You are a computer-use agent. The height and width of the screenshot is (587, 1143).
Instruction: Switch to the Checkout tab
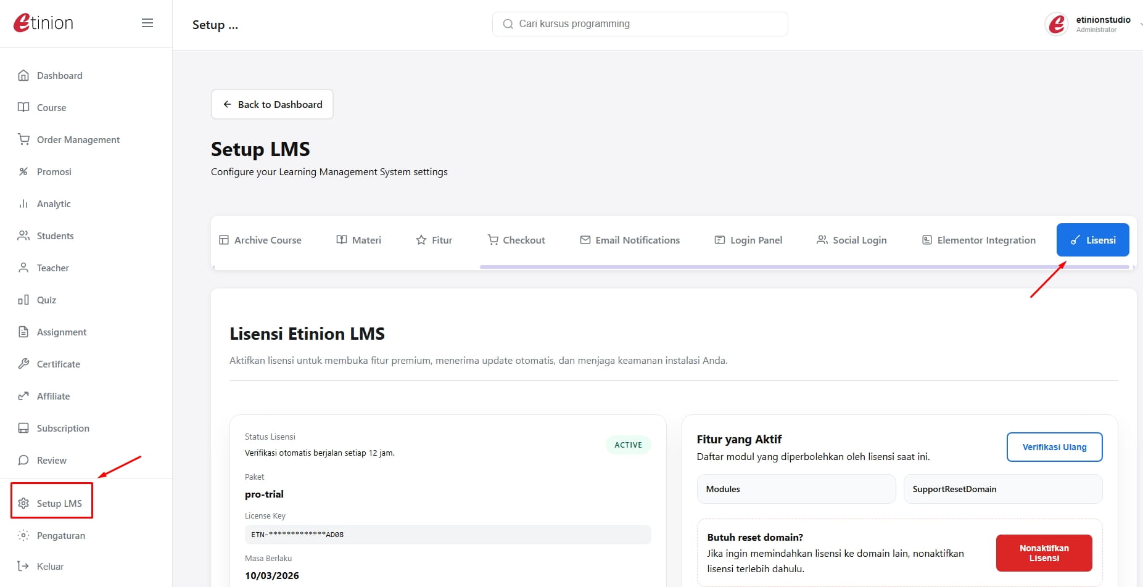tap(516, 240)
